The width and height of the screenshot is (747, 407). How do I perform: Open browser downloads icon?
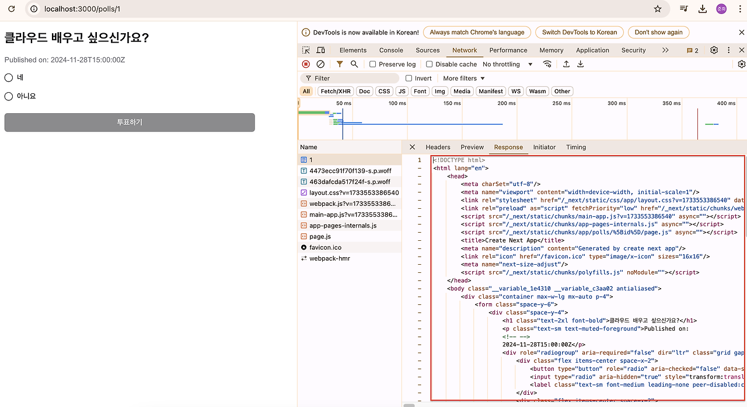[x=703, y=9]
